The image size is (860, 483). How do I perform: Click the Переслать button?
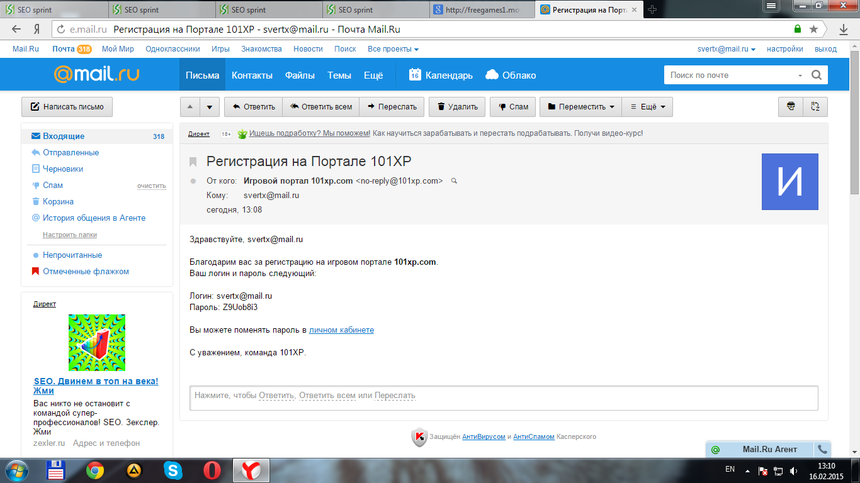point(392,107)
